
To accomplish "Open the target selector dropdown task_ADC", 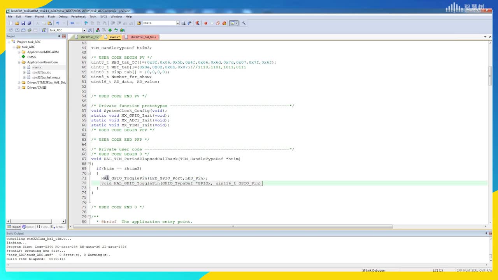I will click(84, 30).
